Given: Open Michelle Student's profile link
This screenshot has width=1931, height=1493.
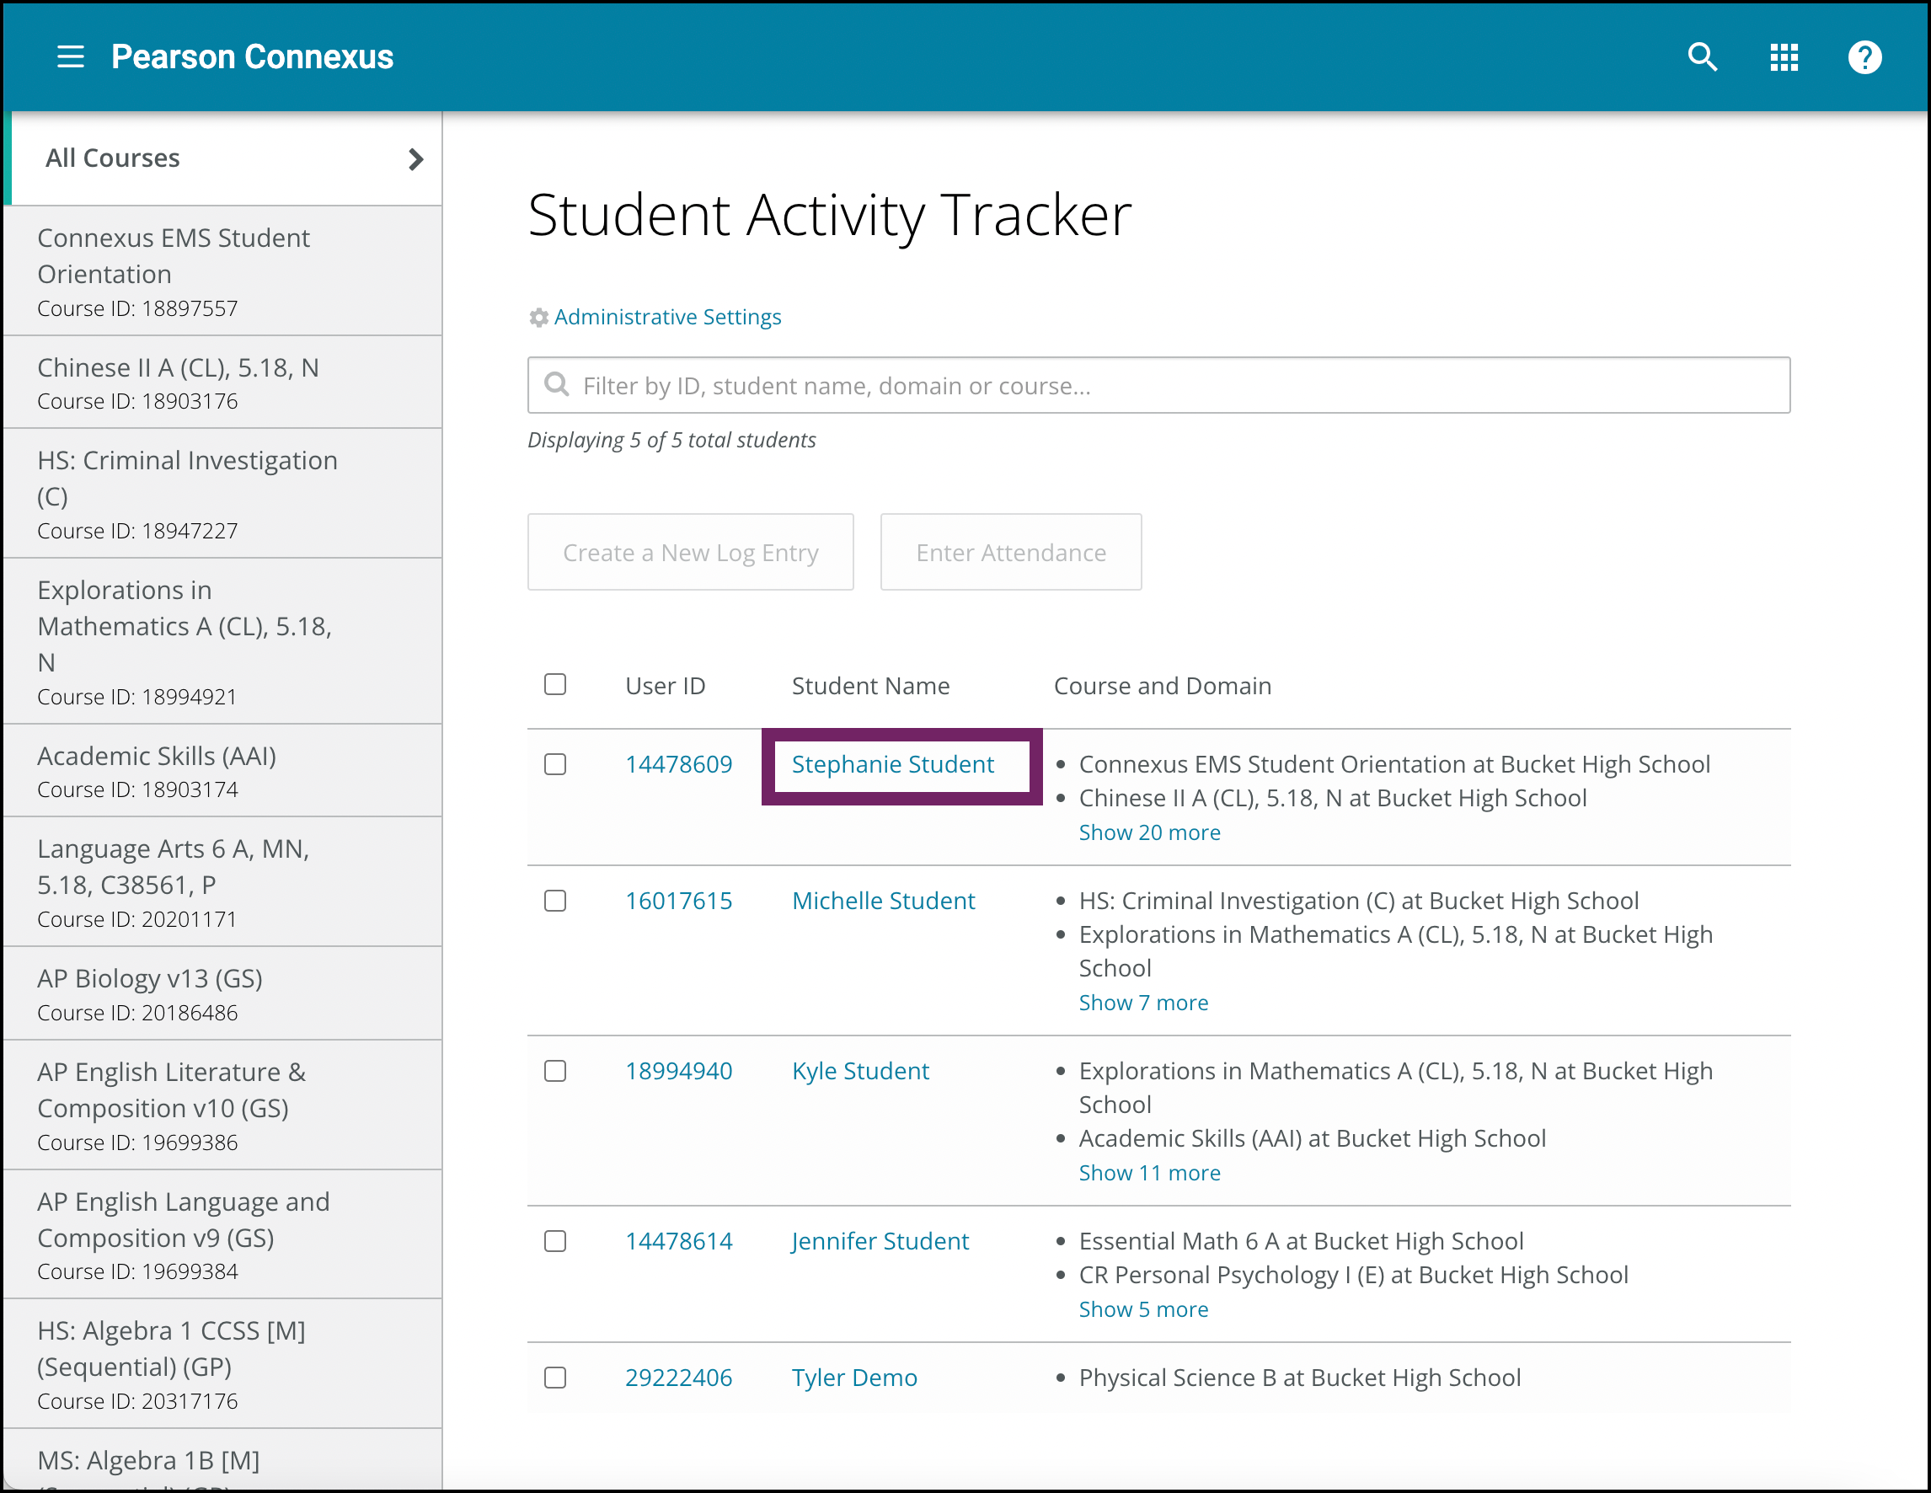Looking at the screenshot, I should click(x=883, y=901).
